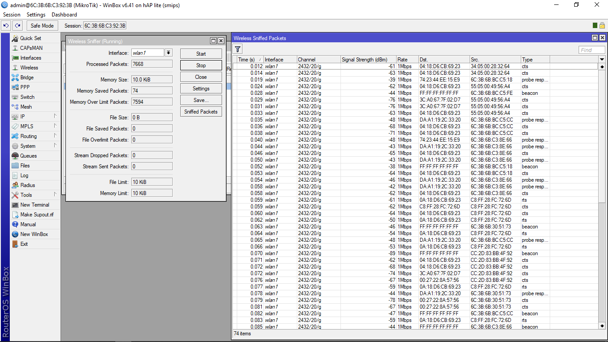Open the Quick Set panel
The height and width of the screenshot is (342, 608).
[30, 38]
